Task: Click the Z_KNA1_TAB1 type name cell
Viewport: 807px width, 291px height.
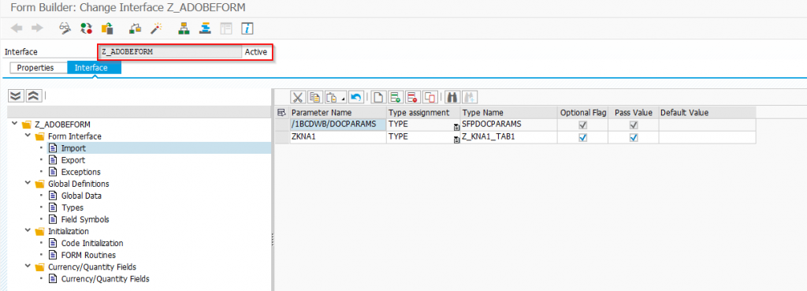Action: tap(510, 137)
